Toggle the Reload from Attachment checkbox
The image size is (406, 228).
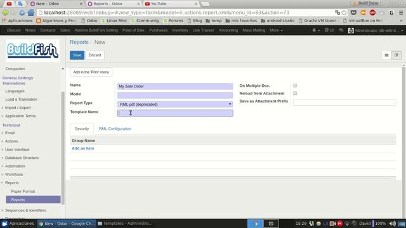[295, 93]
